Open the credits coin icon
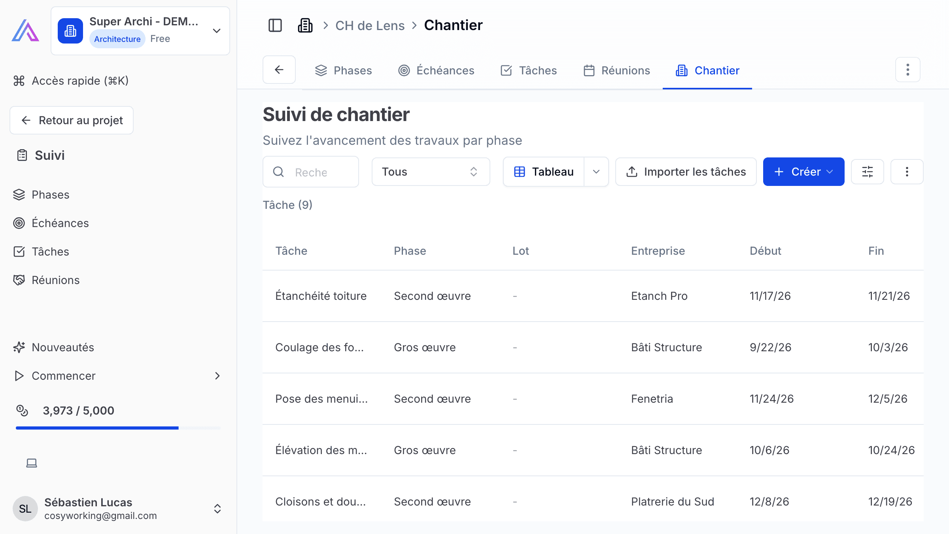This screenshot has width=949, height=534. 22,411
